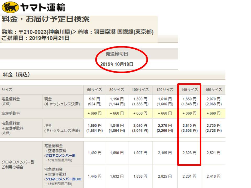Click the 1,907 円 member price
This screenshot has height=188, width=251.
140,153
